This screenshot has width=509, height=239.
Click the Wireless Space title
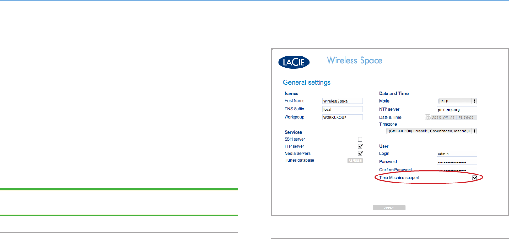click(x=354, y=60)
